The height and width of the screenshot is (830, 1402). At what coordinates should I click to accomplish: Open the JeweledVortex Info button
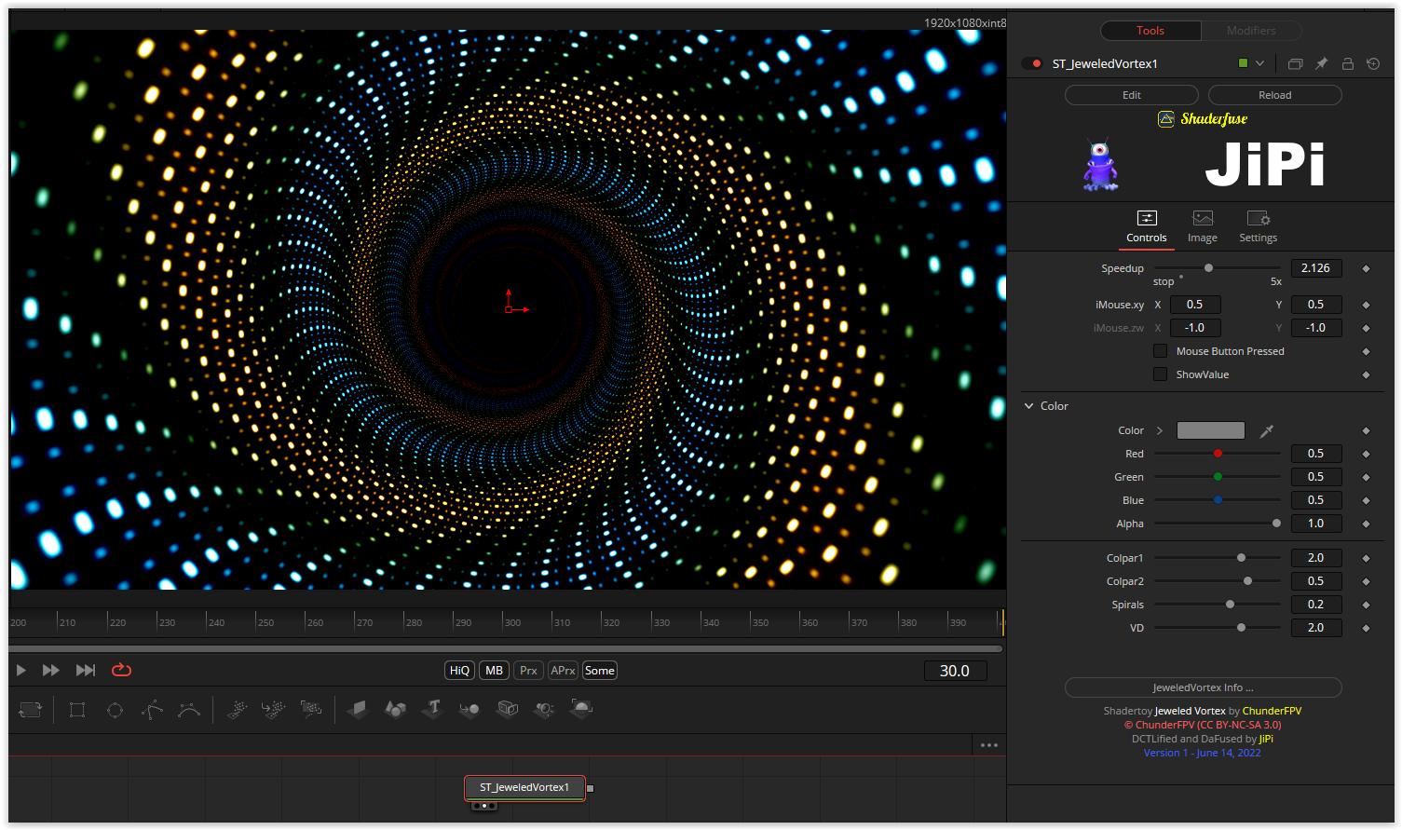(x=1204, y=687)
